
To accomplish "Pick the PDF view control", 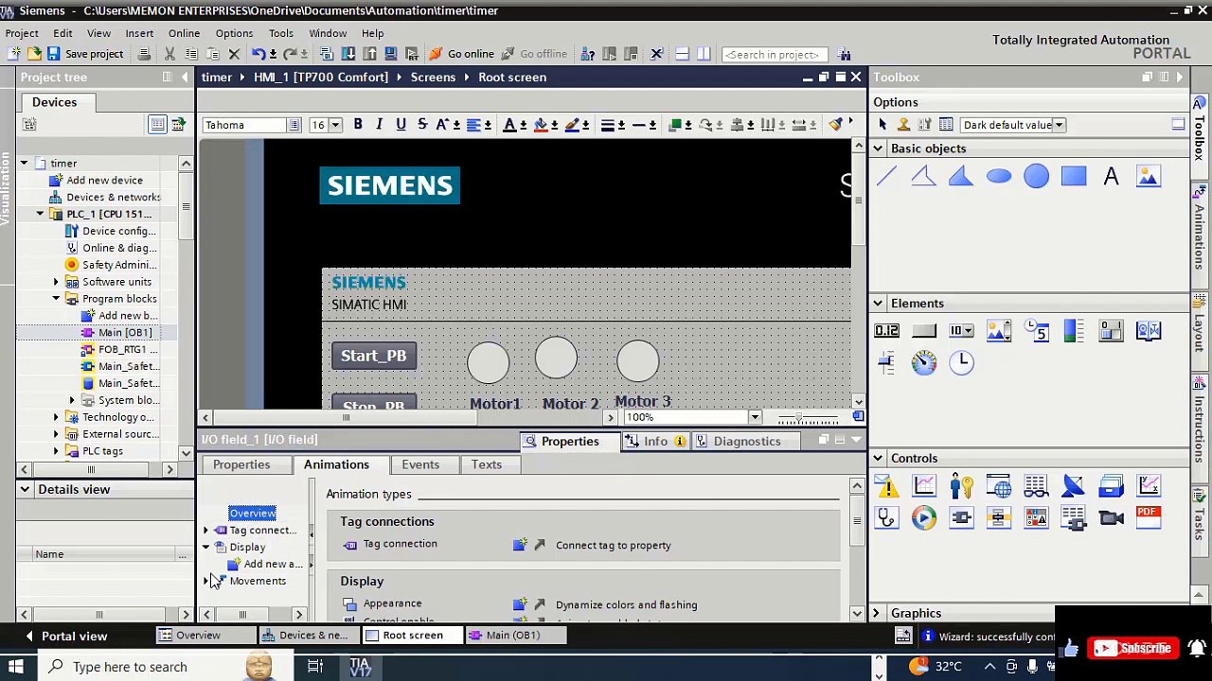I will (x=1148, y=517).
